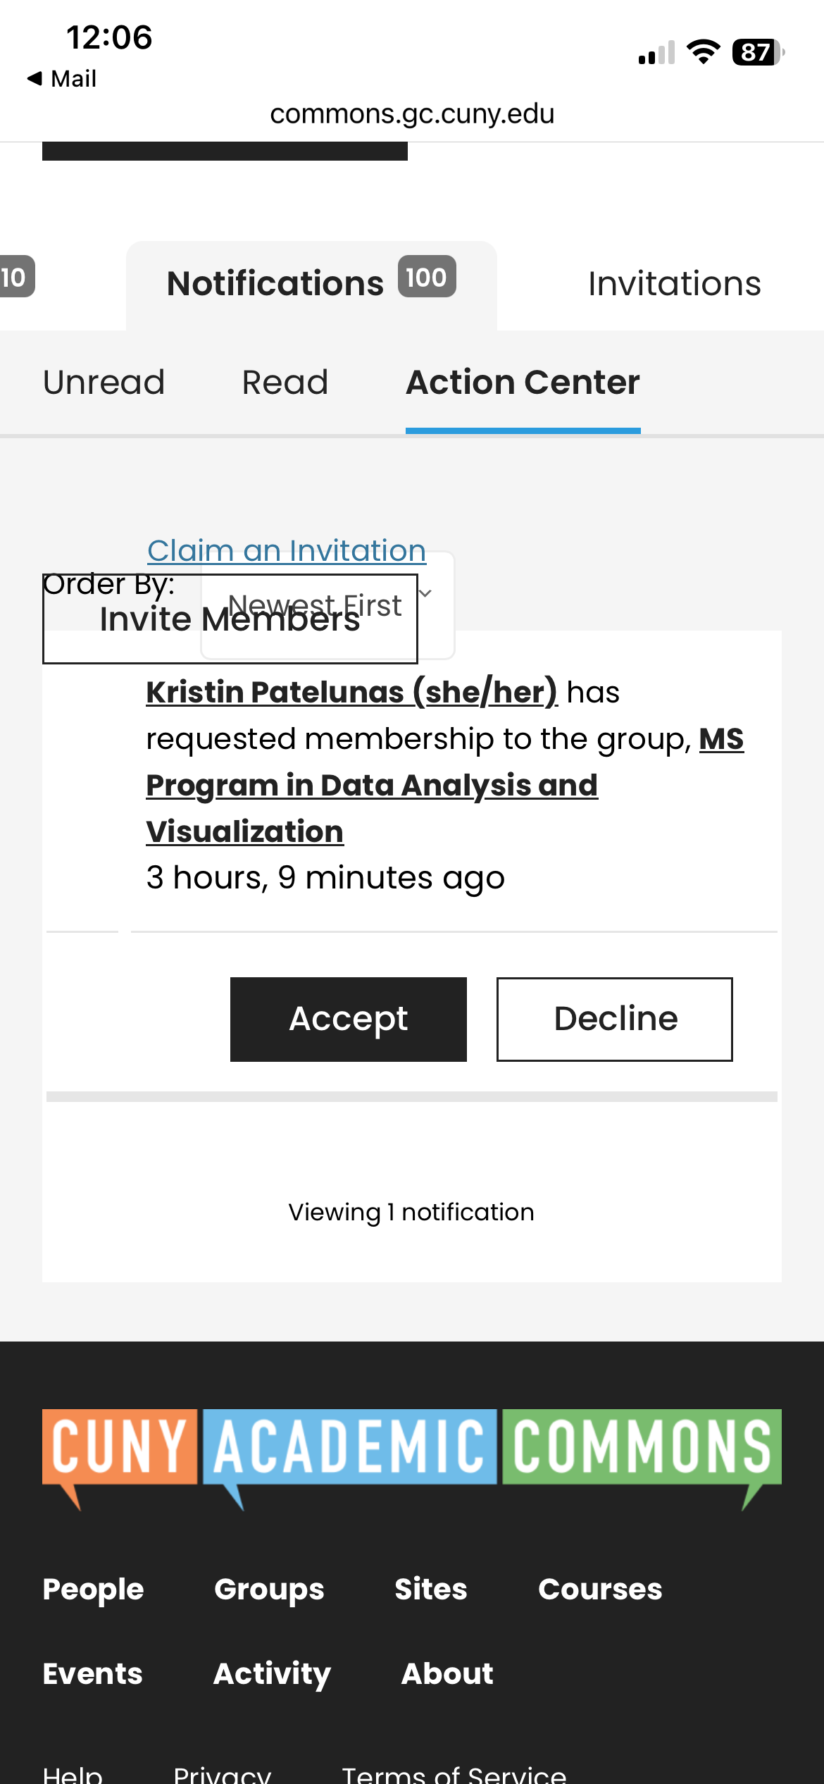Accept Kristin Patelunas membership request
Image resolution: width=824 pixels, height=1784 pixels.
(349, 1019)
